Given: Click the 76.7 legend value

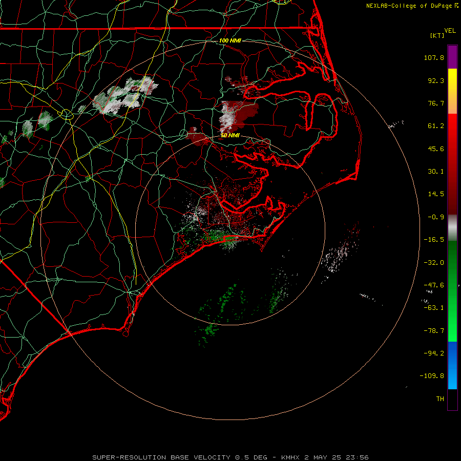Looking at the screenshot, I should pyautogui.click(x=436, y=103).
